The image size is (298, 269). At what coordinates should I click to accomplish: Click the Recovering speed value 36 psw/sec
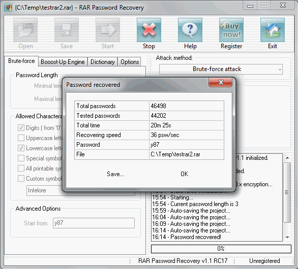pos(165,135)
